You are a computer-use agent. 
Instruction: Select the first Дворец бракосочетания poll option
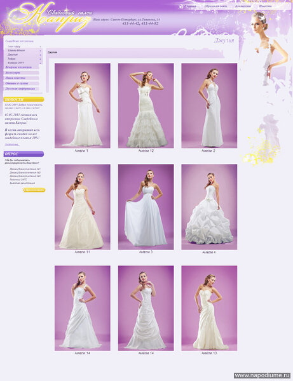point(25,169)
